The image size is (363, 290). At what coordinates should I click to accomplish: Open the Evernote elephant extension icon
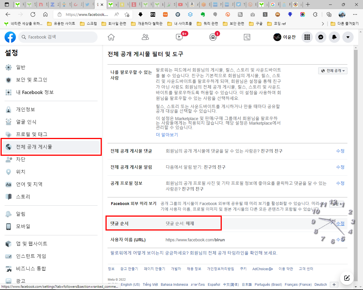pyautogui.click(x=203, y=14)
